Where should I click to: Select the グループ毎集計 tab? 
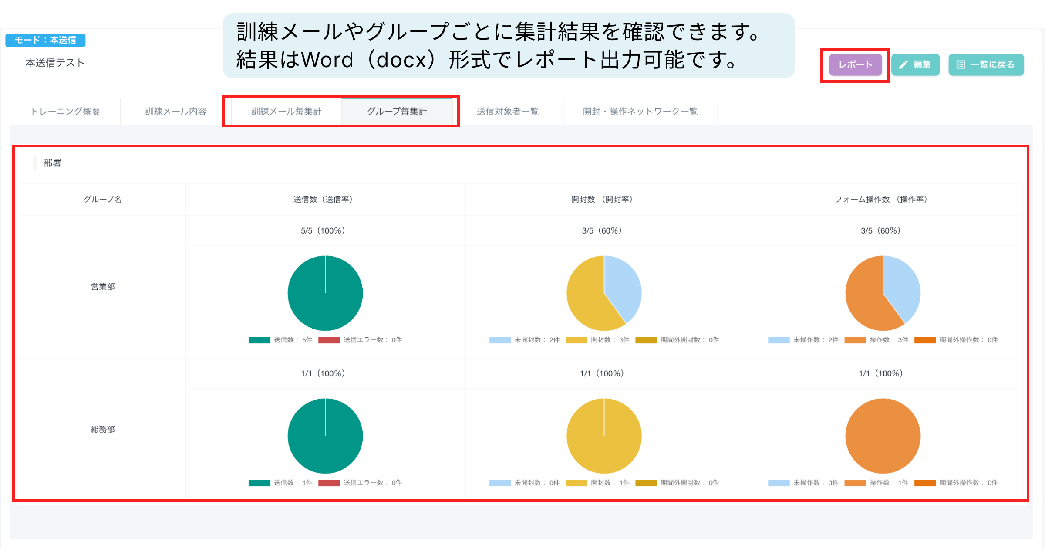coord(397,112)
